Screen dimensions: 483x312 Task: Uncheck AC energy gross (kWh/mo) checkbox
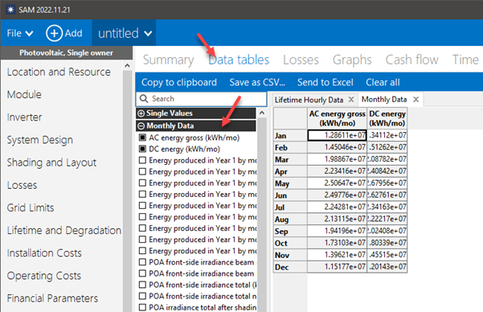142,138
